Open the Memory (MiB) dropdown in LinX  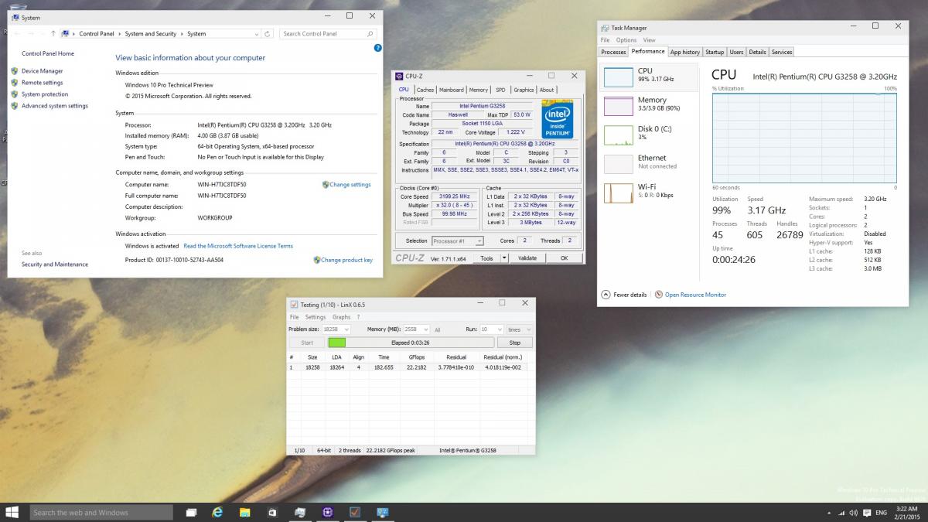click(425, 329)
